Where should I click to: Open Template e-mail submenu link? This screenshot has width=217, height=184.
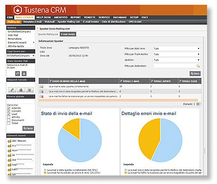[x=32, y=22]
